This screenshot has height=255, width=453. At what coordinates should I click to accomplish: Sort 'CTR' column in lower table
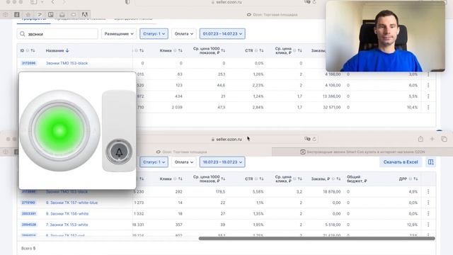click(261, 179)
